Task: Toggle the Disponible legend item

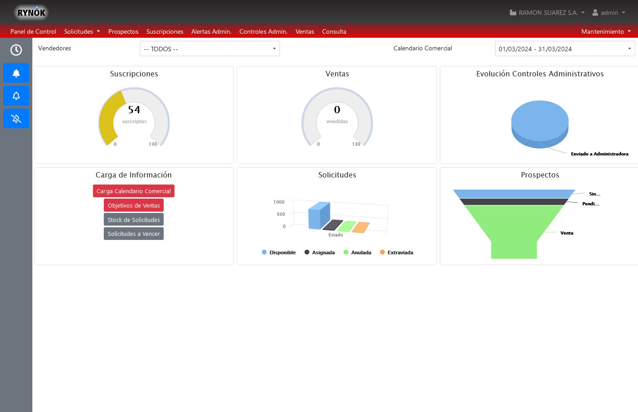Action: pos(279,253)
